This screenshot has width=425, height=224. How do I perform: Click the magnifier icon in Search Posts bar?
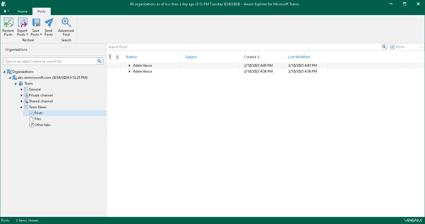(384, 47)
